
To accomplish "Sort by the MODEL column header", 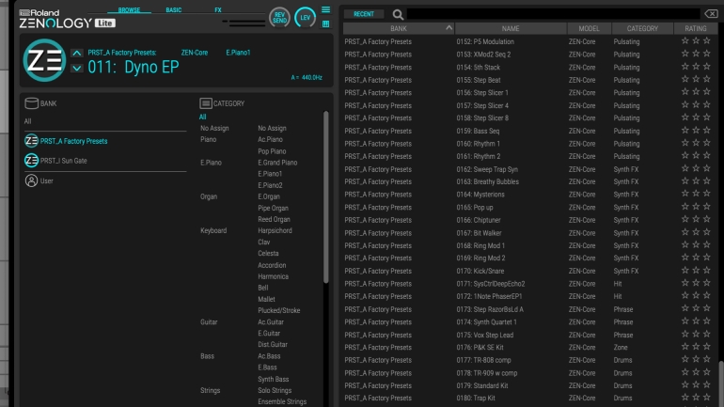I will [x=590, y=28].
